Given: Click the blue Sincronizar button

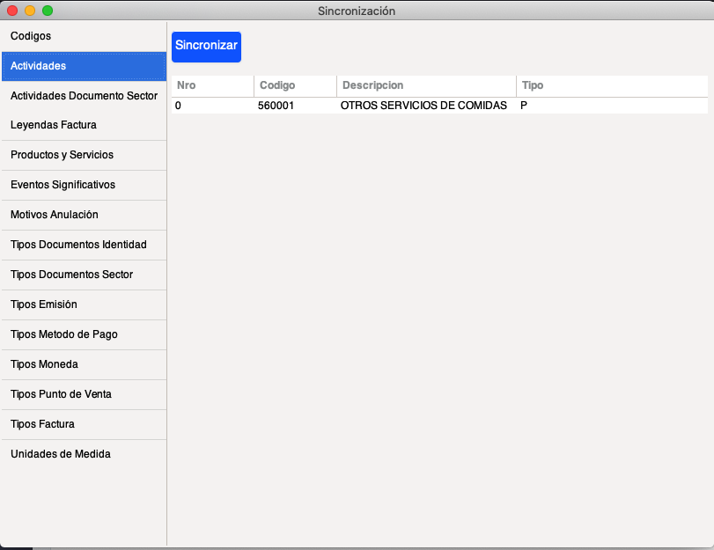Looking at the screenshot, I should [206, 46].
